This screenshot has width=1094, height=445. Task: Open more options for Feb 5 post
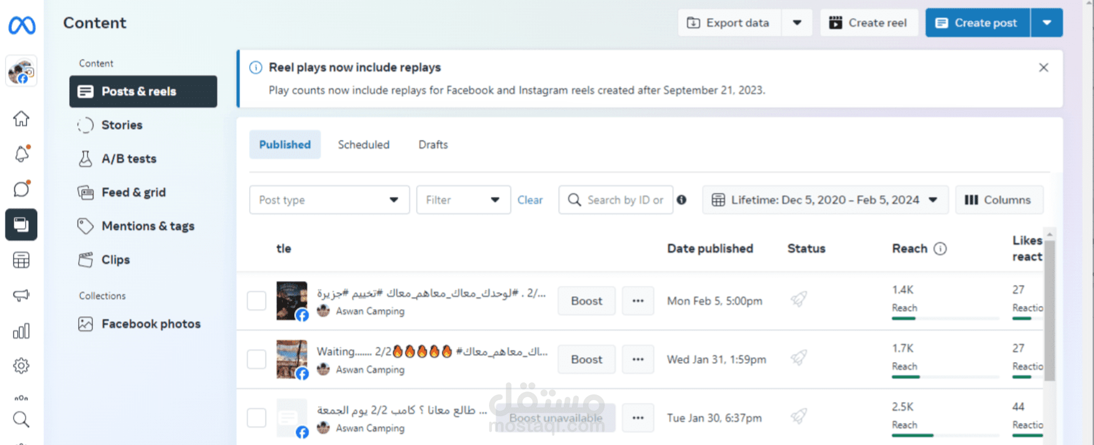click(x=638, y=301)
